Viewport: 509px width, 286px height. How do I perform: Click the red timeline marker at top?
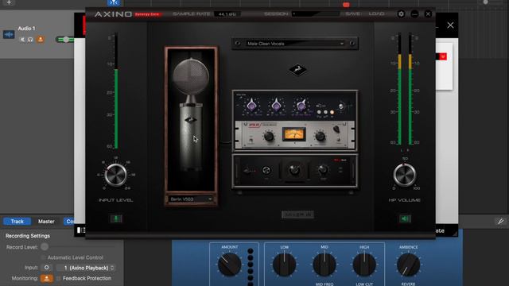pyautogui.click(x=346, y=5)
